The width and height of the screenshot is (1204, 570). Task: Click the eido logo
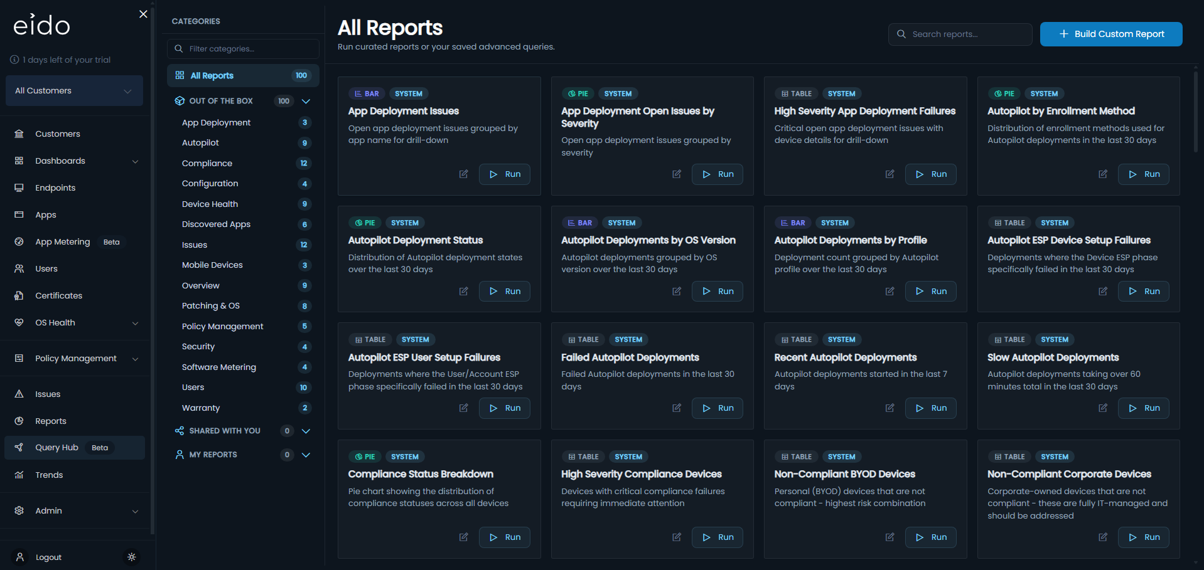pos(41,25)
